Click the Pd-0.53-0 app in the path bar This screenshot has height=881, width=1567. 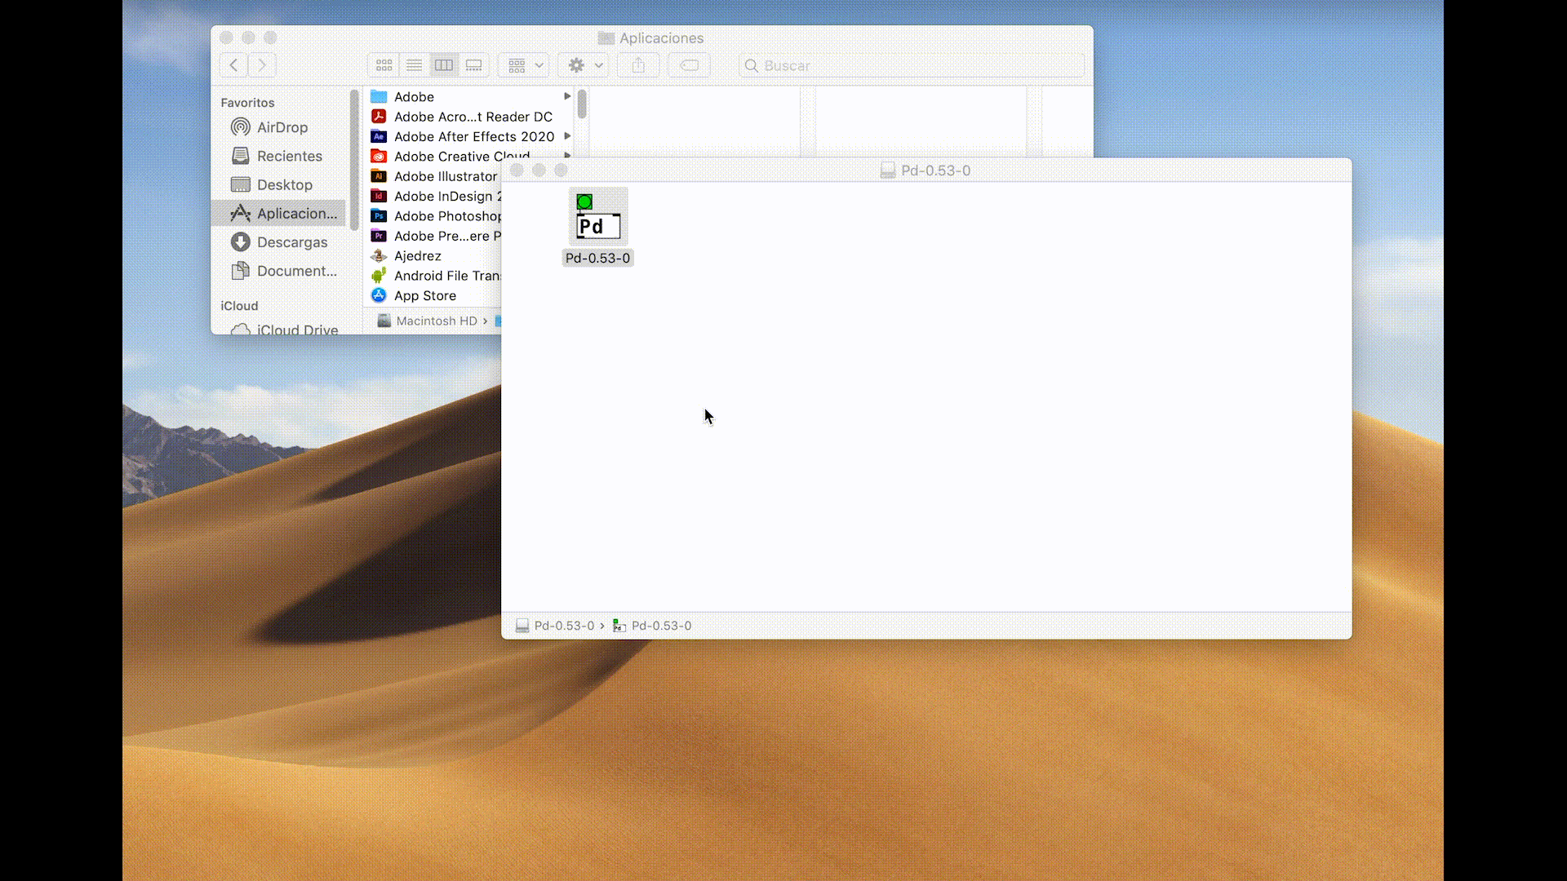click(x=652, y=626)
